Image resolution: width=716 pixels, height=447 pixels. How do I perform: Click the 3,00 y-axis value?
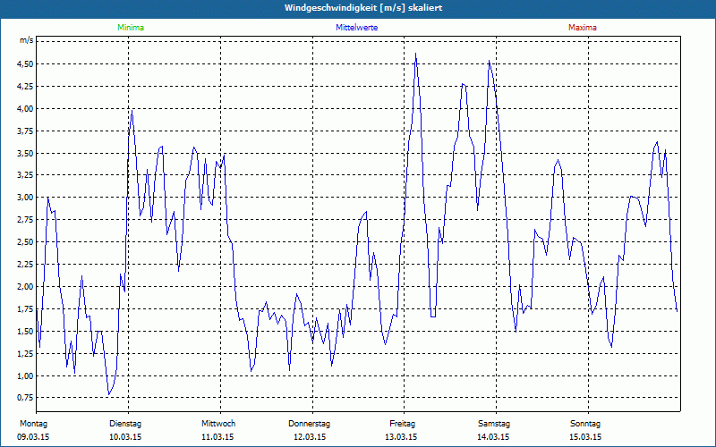[x=26, y=198]
